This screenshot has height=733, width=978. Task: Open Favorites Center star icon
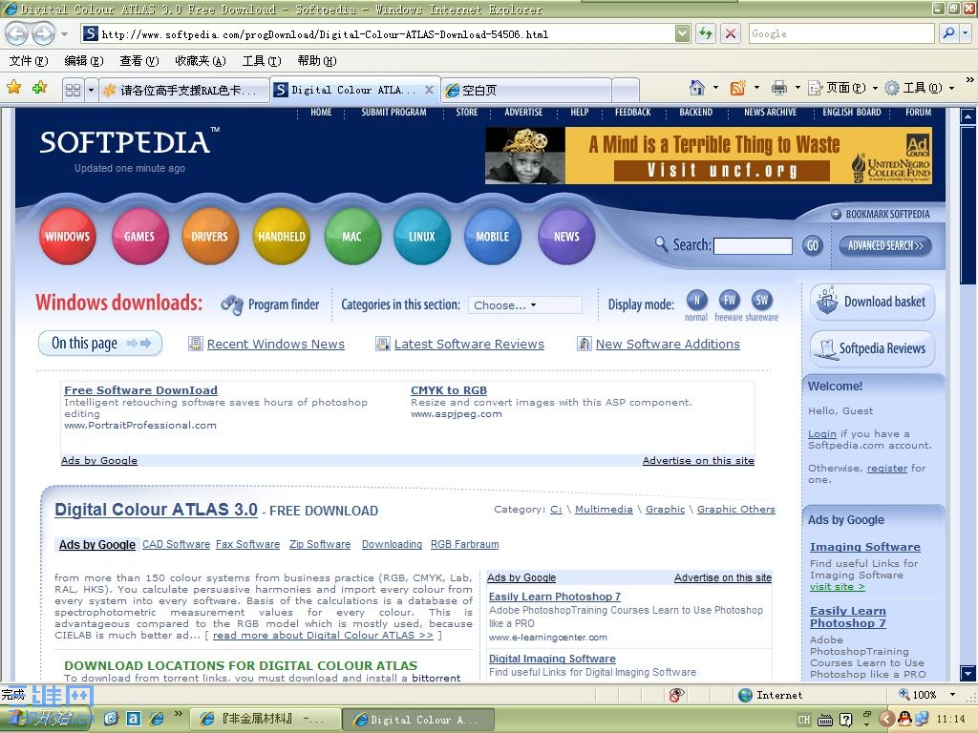pyautogui.click(x=13, y=87)
